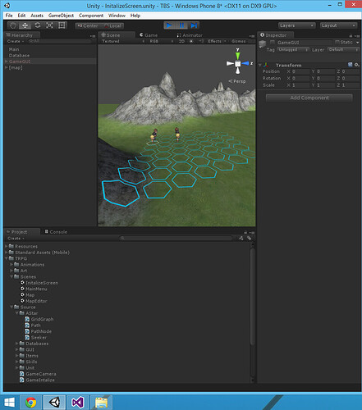Select the Move (translate) tool
The width and height of the screenshot is (362, 410).
(25, 25)
